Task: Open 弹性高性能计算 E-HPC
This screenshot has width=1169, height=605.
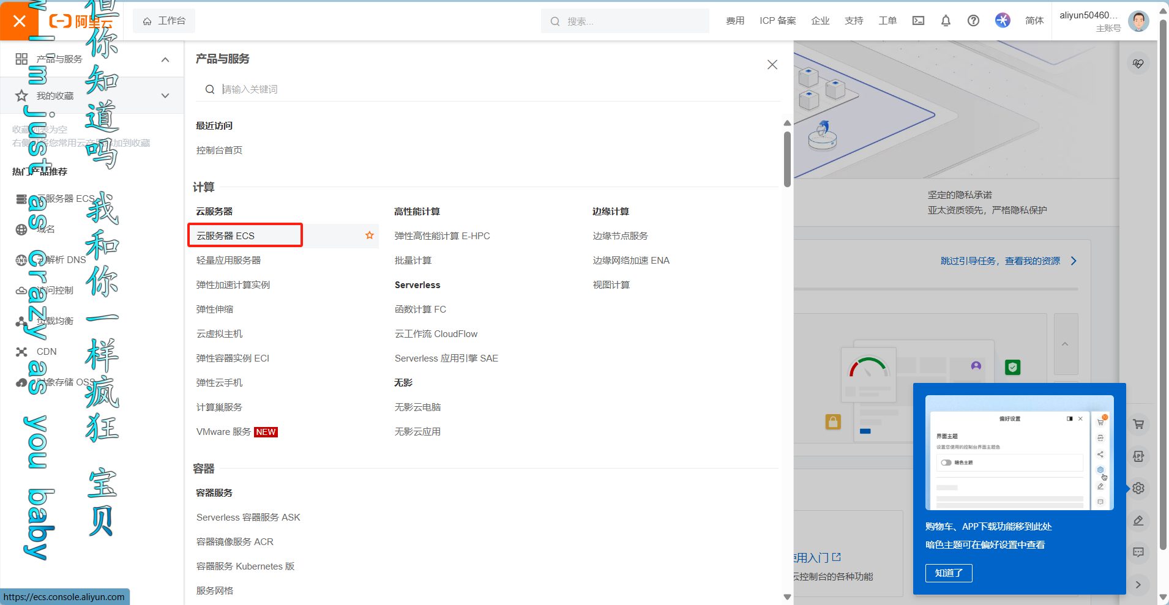Action: pyautogui.click(x=442, y=236)
